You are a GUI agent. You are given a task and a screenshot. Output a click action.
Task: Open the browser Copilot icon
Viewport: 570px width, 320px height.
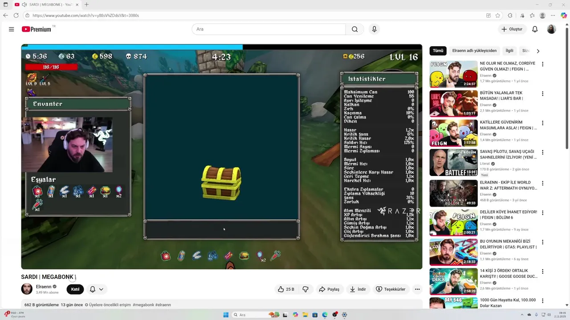(564, 15)
